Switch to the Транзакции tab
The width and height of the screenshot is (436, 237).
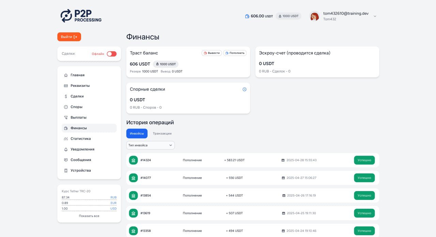(x=162, y=133)
